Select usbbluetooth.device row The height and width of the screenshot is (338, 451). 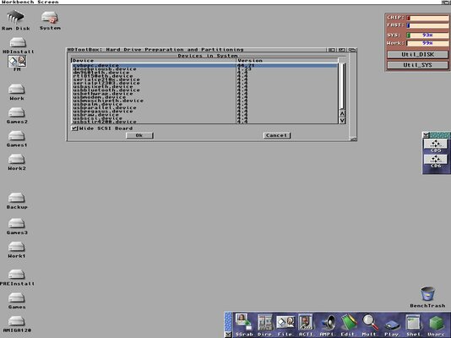[x=204, y=90]
